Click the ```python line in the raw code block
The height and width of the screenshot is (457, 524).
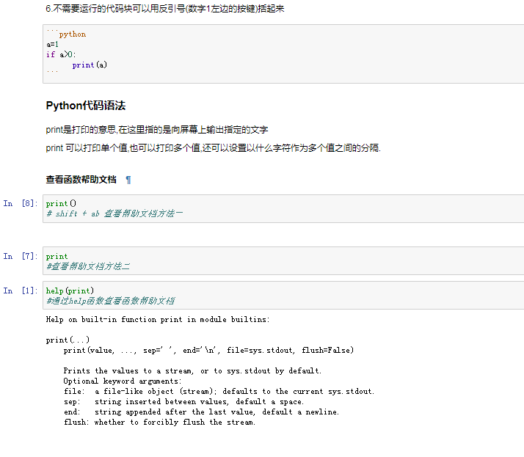tap(66, 34)
